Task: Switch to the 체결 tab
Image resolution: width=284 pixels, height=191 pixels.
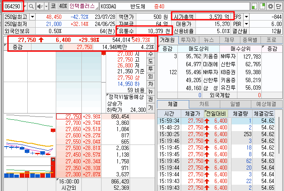Action: (173, 104)
